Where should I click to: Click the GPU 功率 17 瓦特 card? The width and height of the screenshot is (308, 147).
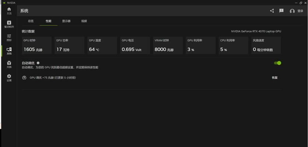(70, 45)
